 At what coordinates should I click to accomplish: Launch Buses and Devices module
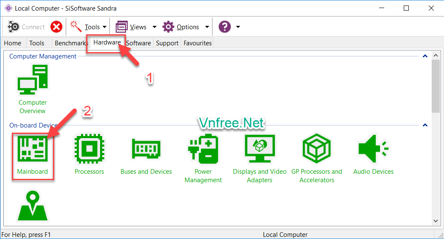tap(146, 148)
